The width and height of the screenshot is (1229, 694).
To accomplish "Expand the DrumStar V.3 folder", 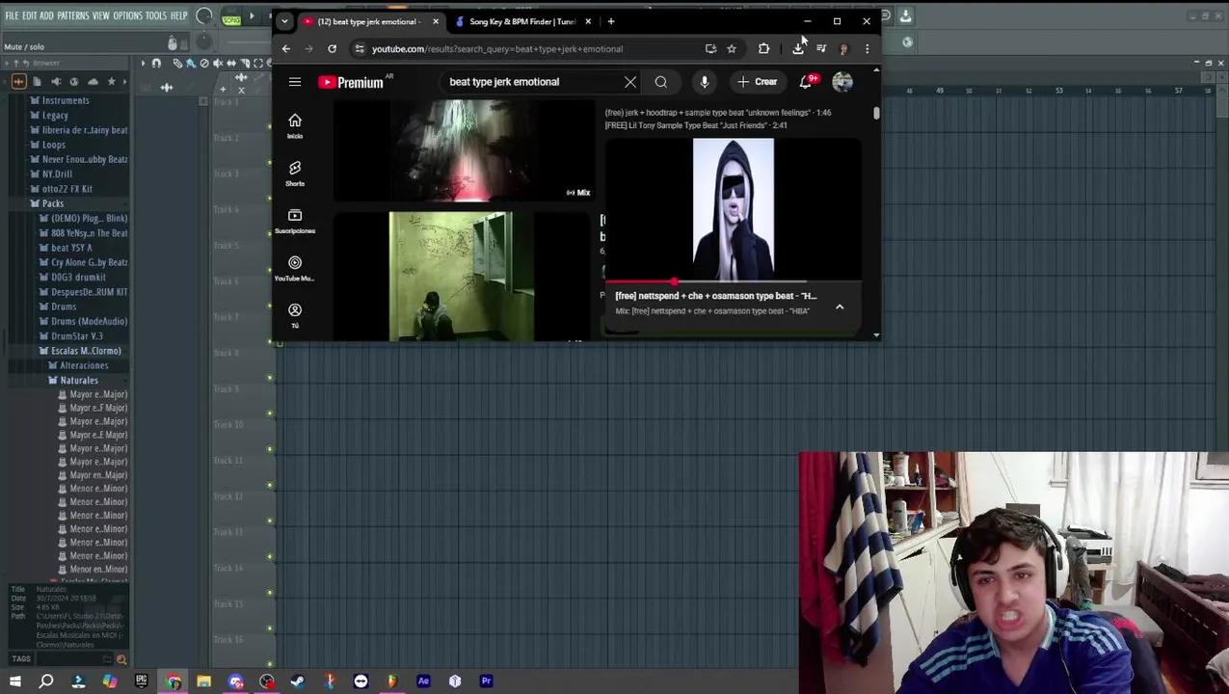I will [x=71, y=336].
